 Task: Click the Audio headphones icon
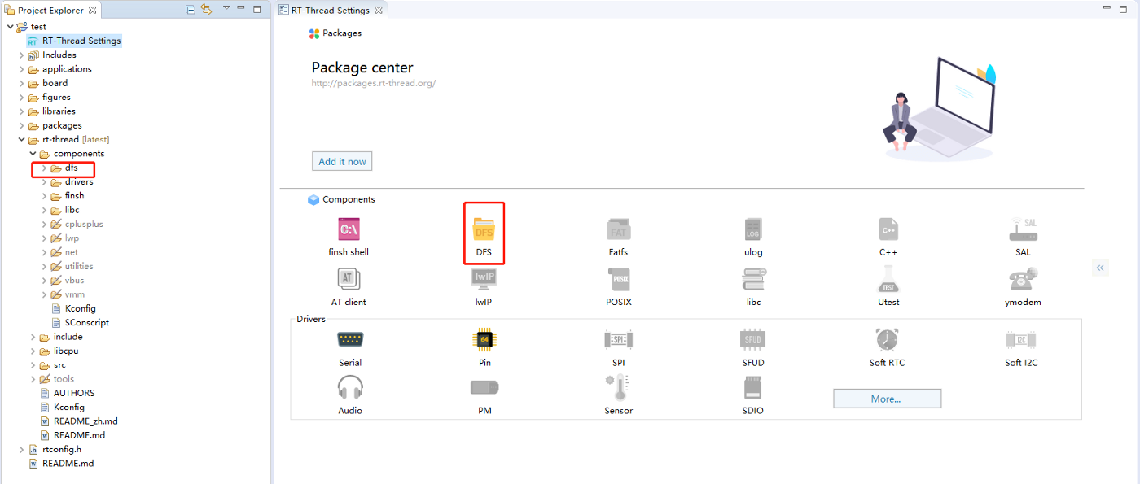(350, 387)
